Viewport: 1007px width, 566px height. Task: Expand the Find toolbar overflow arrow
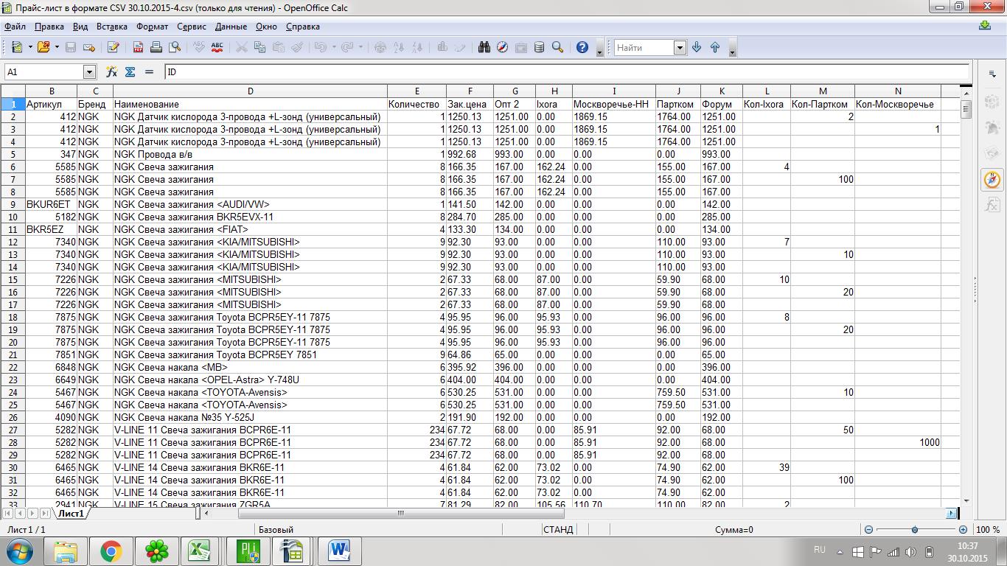732,49
